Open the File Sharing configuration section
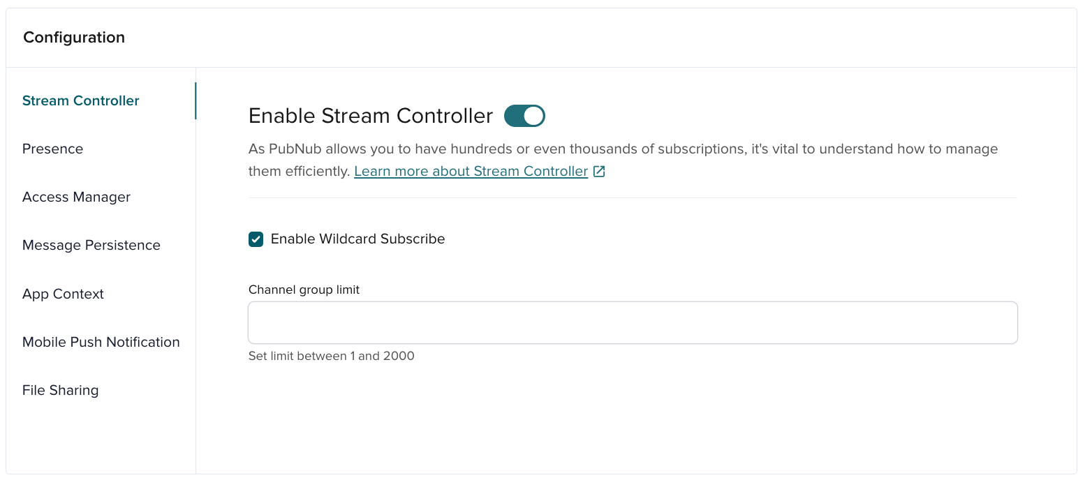 tap(60, 390)
